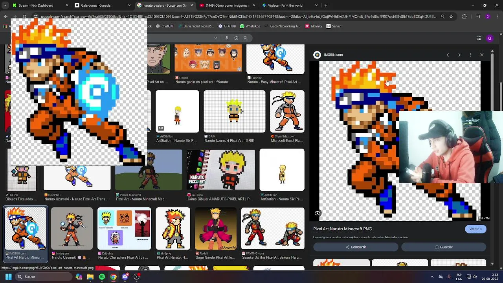Show next image in the preview panel

coord(459,55)
